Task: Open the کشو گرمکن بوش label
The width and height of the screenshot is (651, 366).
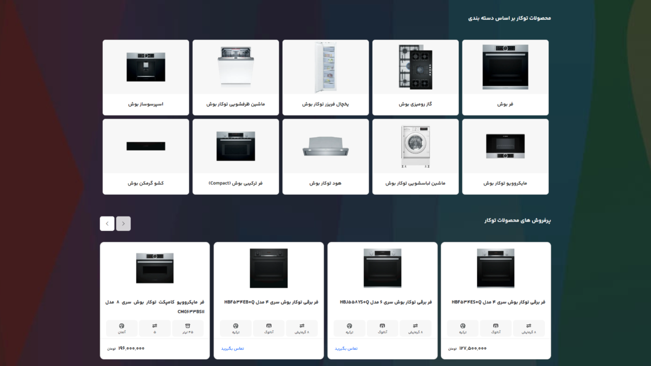Action: tap(146, 183)
